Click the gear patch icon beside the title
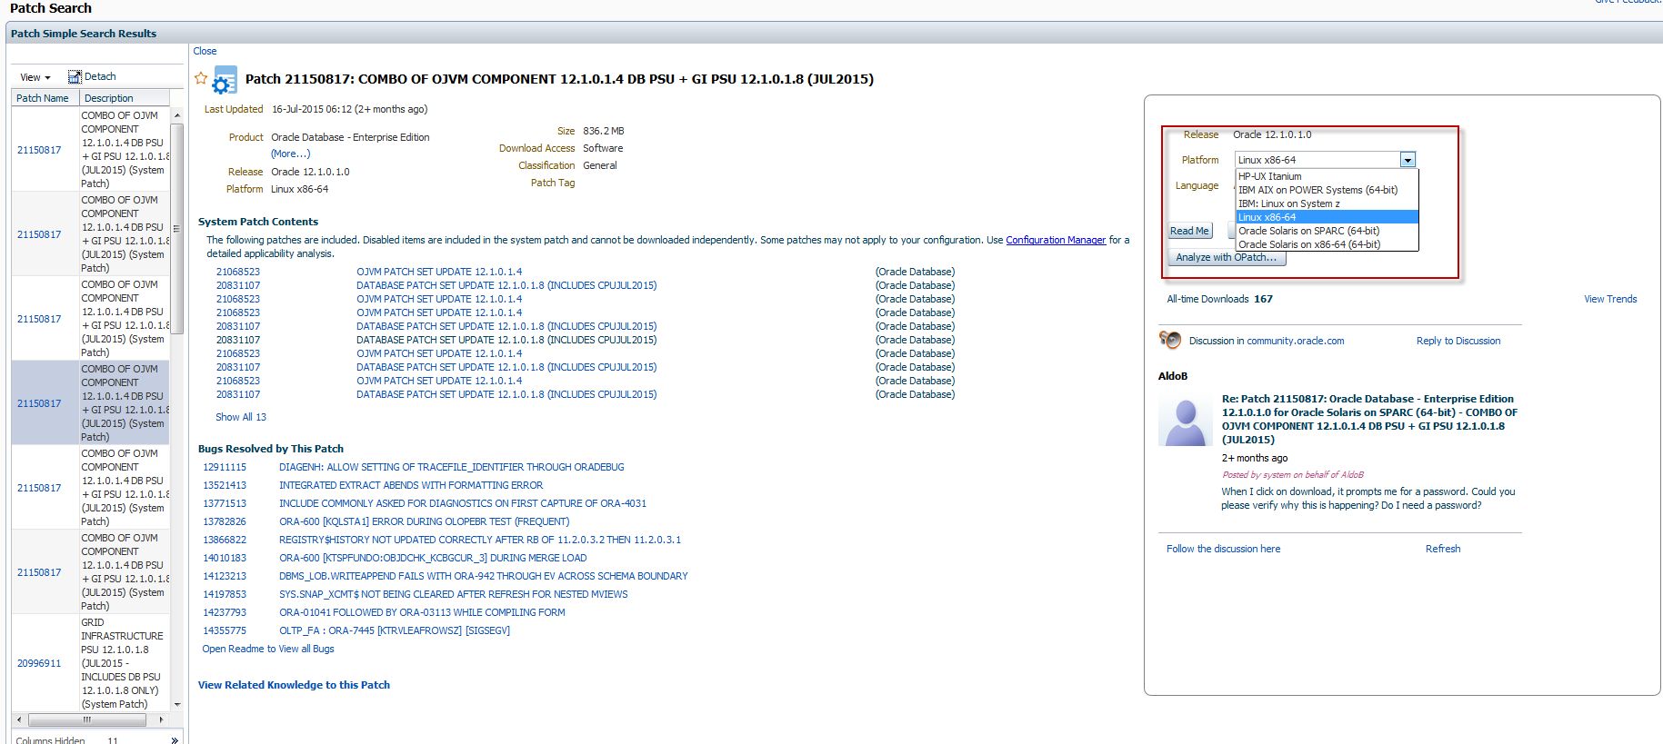This screenshot has height=744, width=1663. pyautogui.click(x=225, y=81)
